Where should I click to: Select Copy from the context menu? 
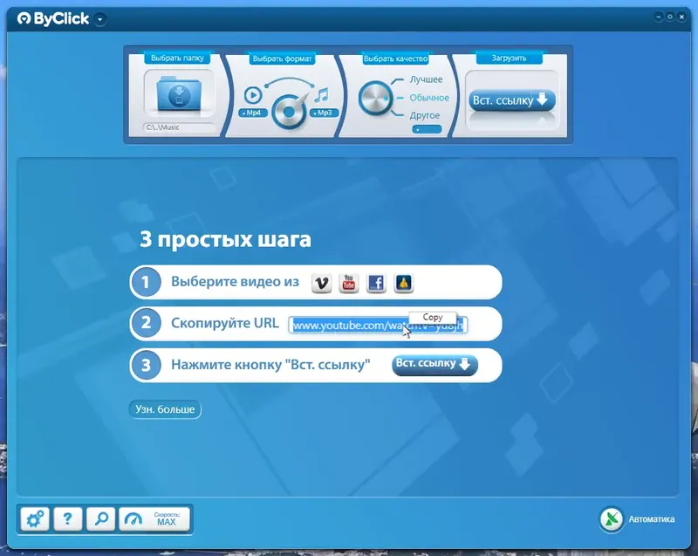pos(434,317)
